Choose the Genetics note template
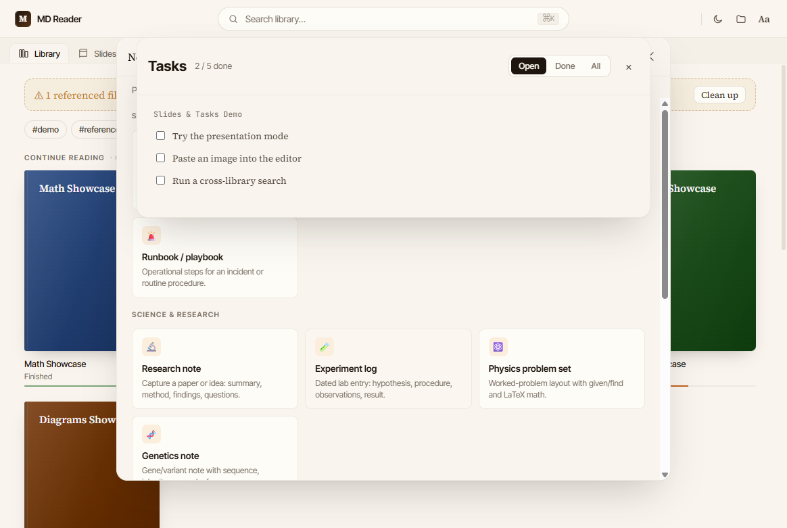Screen dimensions: 787x528 pyautogui.click(x=215, y=448)
